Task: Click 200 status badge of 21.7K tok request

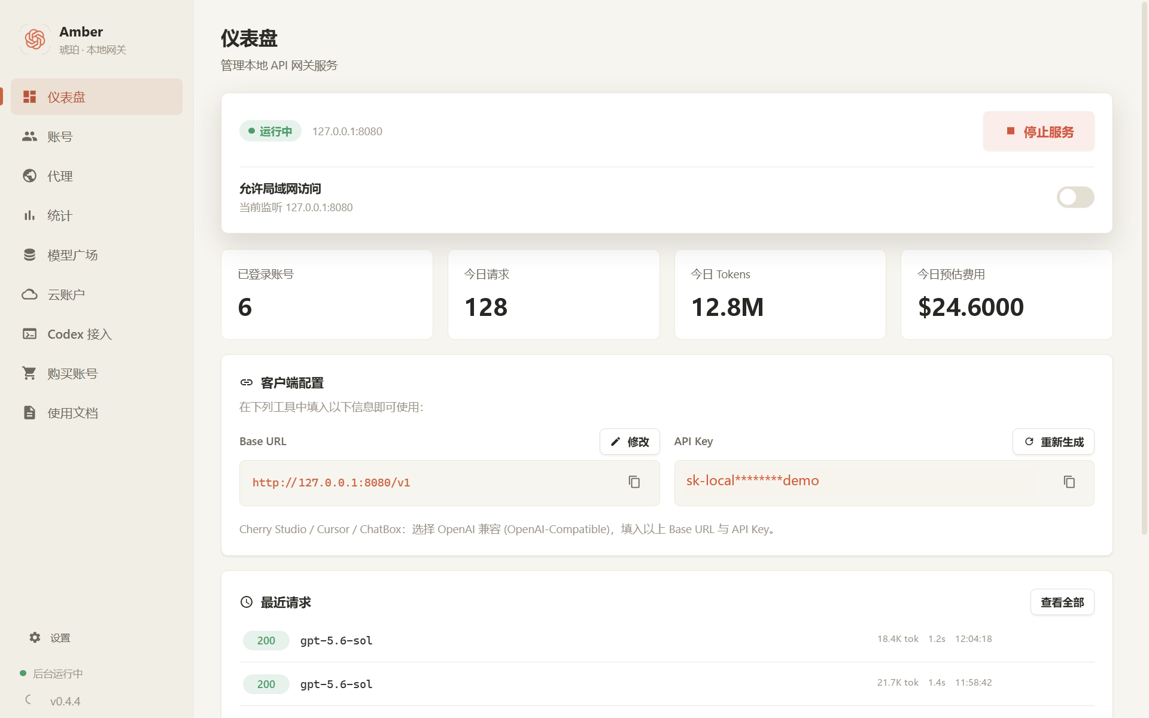Action: [x=266, y=684]
